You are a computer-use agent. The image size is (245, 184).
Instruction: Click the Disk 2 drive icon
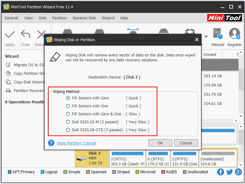[x=82, y=159]
